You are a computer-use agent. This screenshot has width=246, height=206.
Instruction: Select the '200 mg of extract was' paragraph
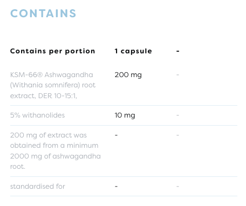pos(56,151)
